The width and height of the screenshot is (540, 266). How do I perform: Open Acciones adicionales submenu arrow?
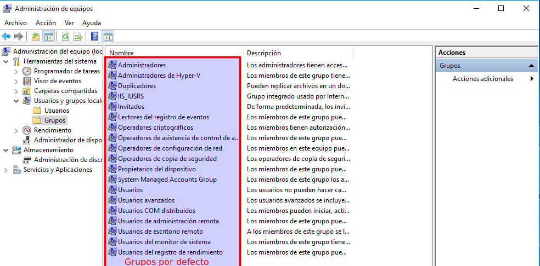coord(532,79)
